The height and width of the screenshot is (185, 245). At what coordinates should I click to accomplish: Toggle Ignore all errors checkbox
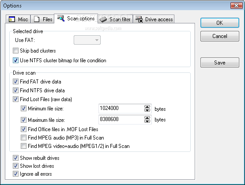tap(15, 174)
